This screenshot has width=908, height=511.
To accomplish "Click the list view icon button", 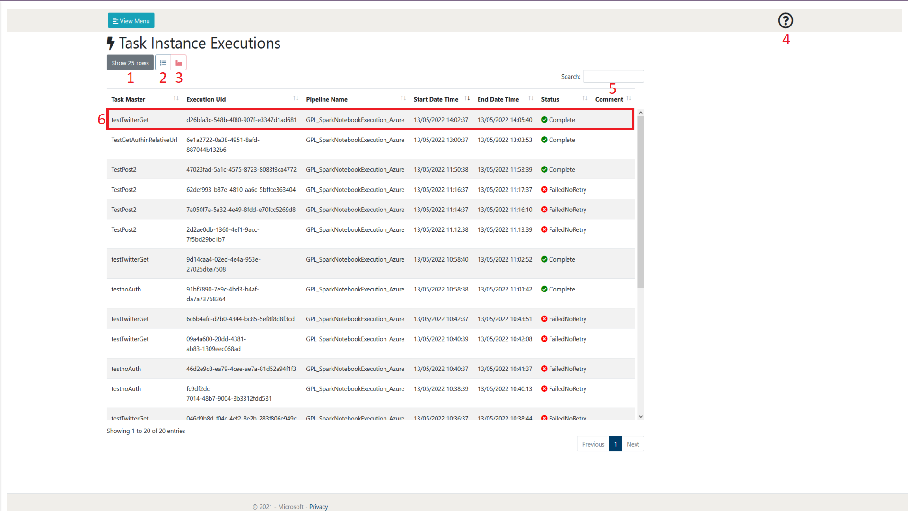I will tap(163, 63).
